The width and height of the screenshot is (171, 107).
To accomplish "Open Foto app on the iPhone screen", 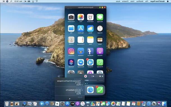I will pos(81,17).
